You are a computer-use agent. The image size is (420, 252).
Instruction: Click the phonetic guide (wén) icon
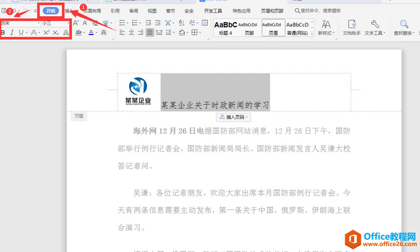pyautogui.click(x=106, y=23)
